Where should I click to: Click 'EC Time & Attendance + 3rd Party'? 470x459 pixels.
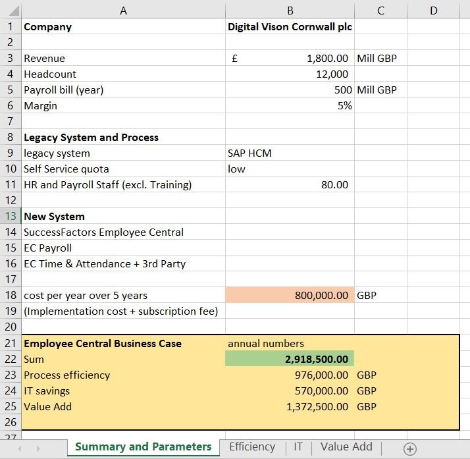[x=123, y=263]
